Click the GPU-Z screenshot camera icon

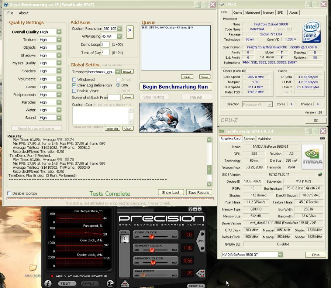pyautogui.click(x=323, y=138)
